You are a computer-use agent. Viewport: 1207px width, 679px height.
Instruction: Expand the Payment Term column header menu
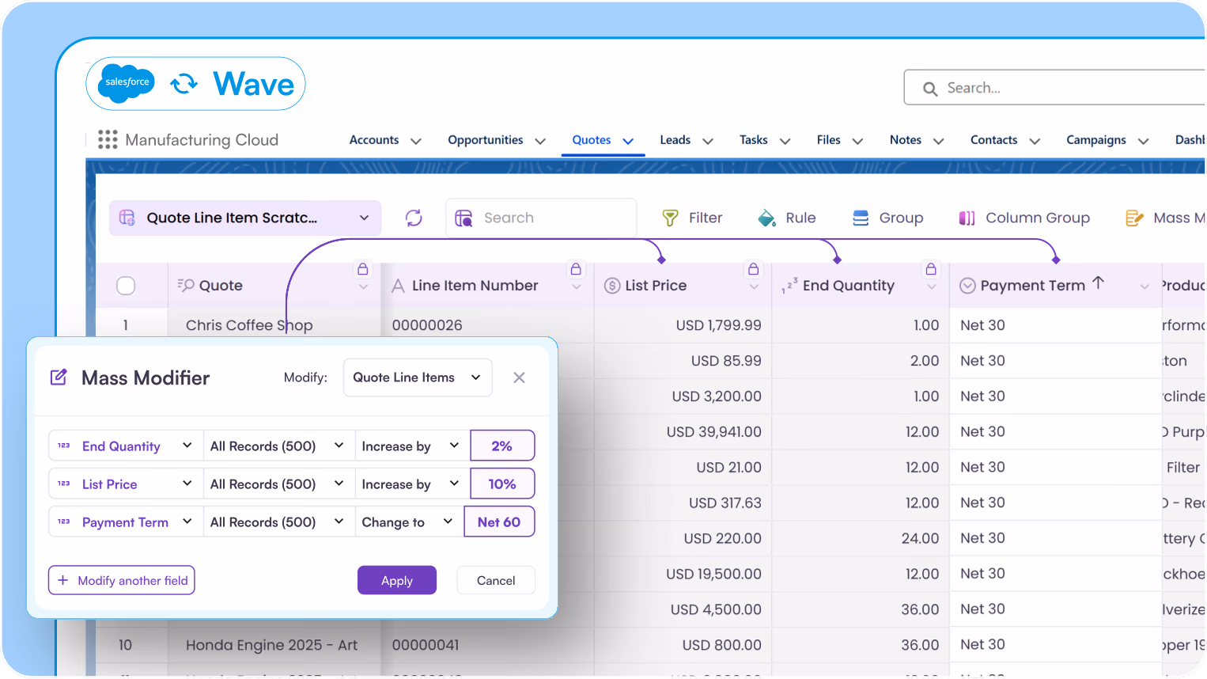tap(1144, 286)
